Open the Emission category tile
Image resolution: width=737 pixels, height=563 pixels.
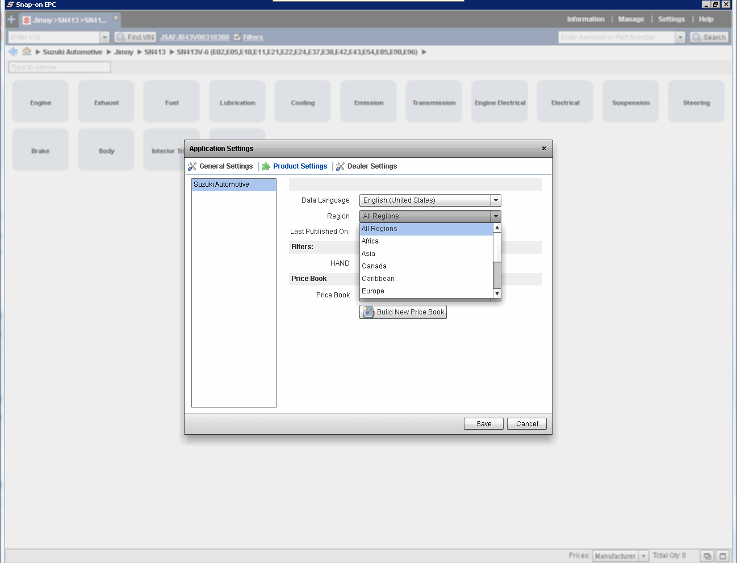tap(368, 102)
